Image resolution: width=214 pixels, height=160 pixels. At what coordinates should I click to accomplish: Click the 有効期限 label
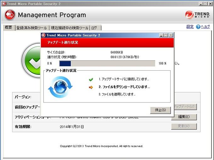coord(23,127)
